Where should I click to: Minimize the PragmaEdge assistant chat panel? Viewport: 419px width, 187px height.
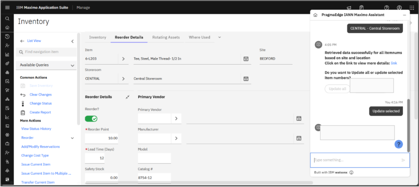(404, 15)
